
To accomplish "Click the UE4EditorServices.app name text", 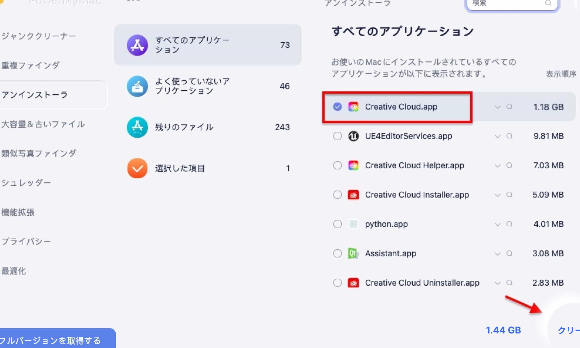I will point(408,136).
